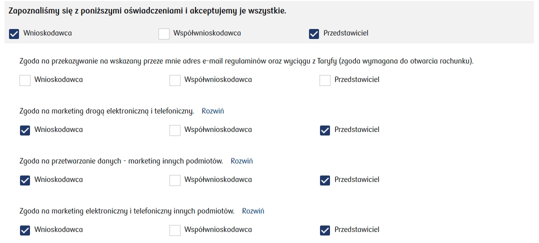Check Współwnioskodawca for e-mail regulaminów consent

tap(175, 80)
